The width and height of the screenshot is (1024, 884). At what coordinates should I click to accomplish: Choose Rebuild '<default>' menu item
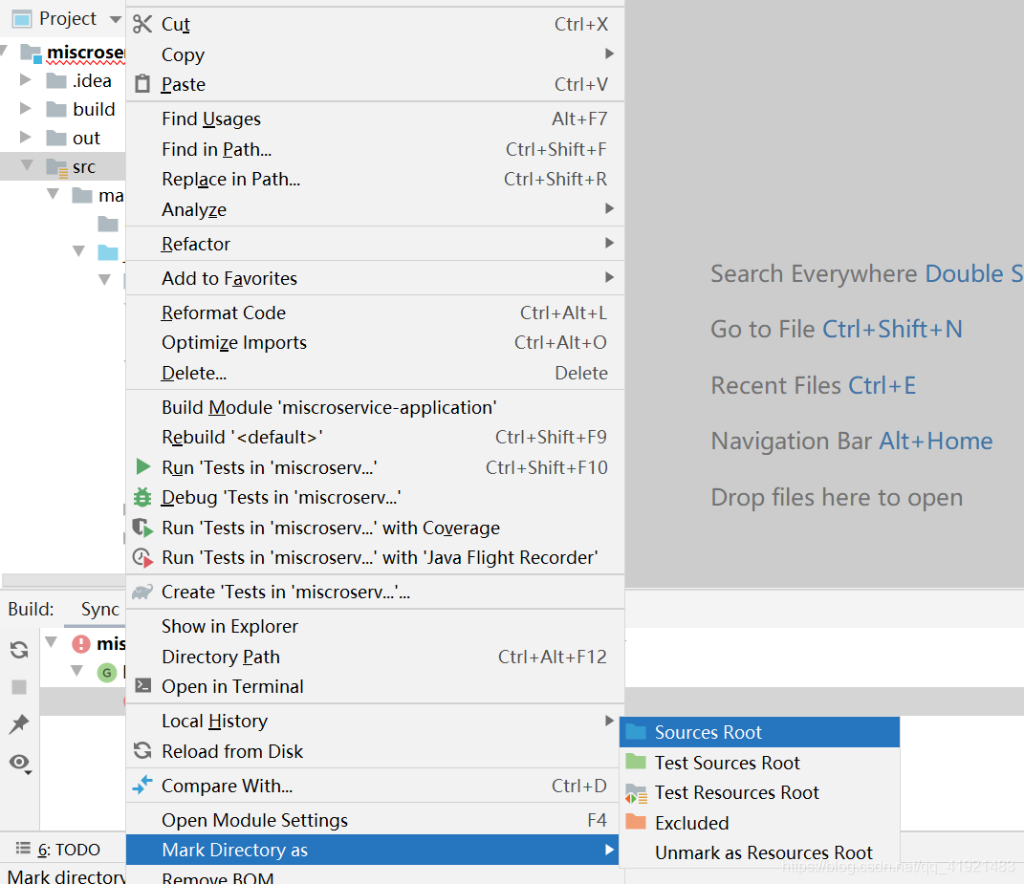tap(375, 437)
